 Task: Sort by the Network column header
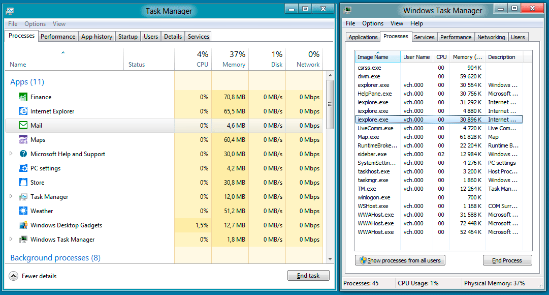304,59
